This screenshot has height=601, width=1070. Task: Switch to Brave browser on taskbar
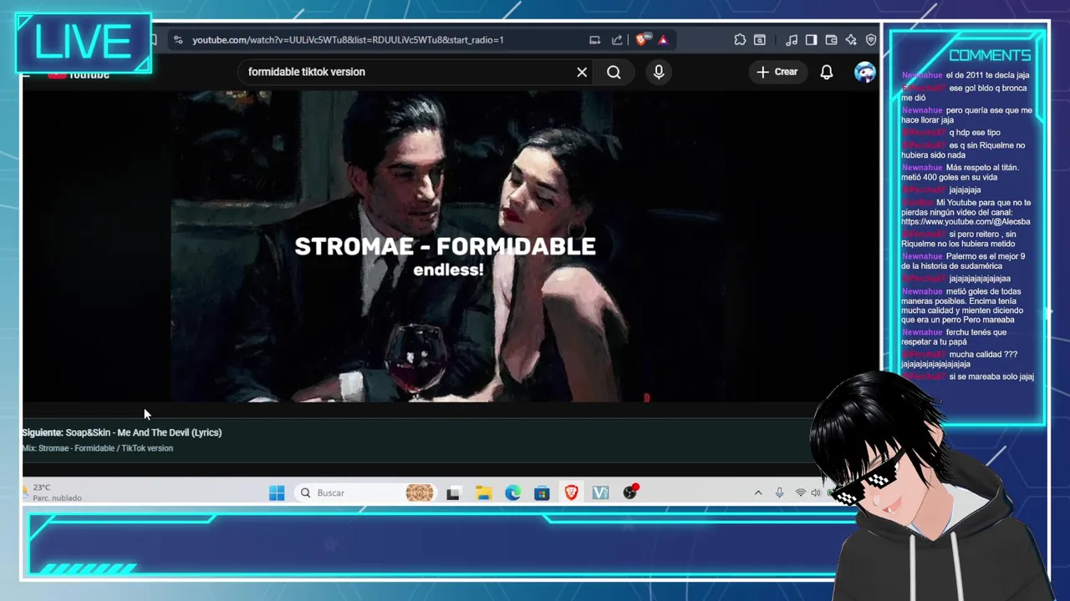click(x=571, y=492)
